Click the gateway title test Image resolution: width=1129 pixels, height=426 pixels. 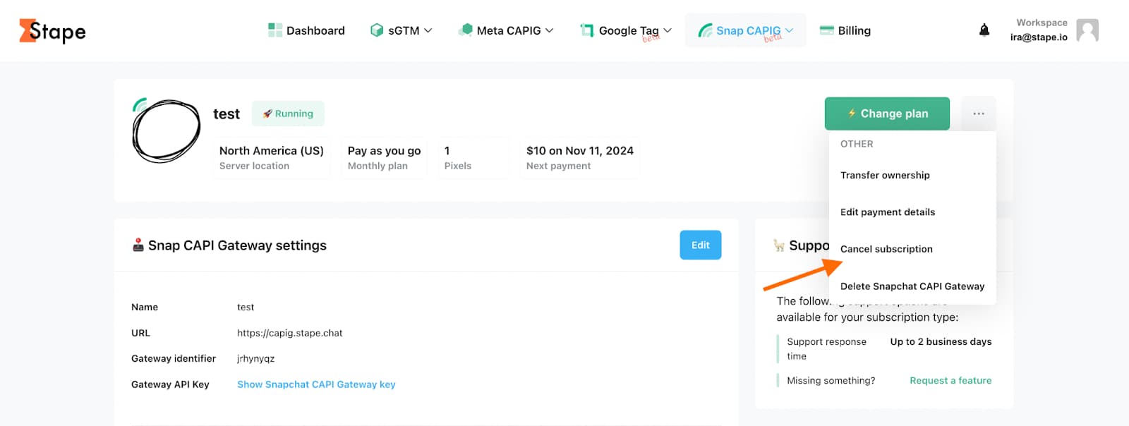pos(227,114)
